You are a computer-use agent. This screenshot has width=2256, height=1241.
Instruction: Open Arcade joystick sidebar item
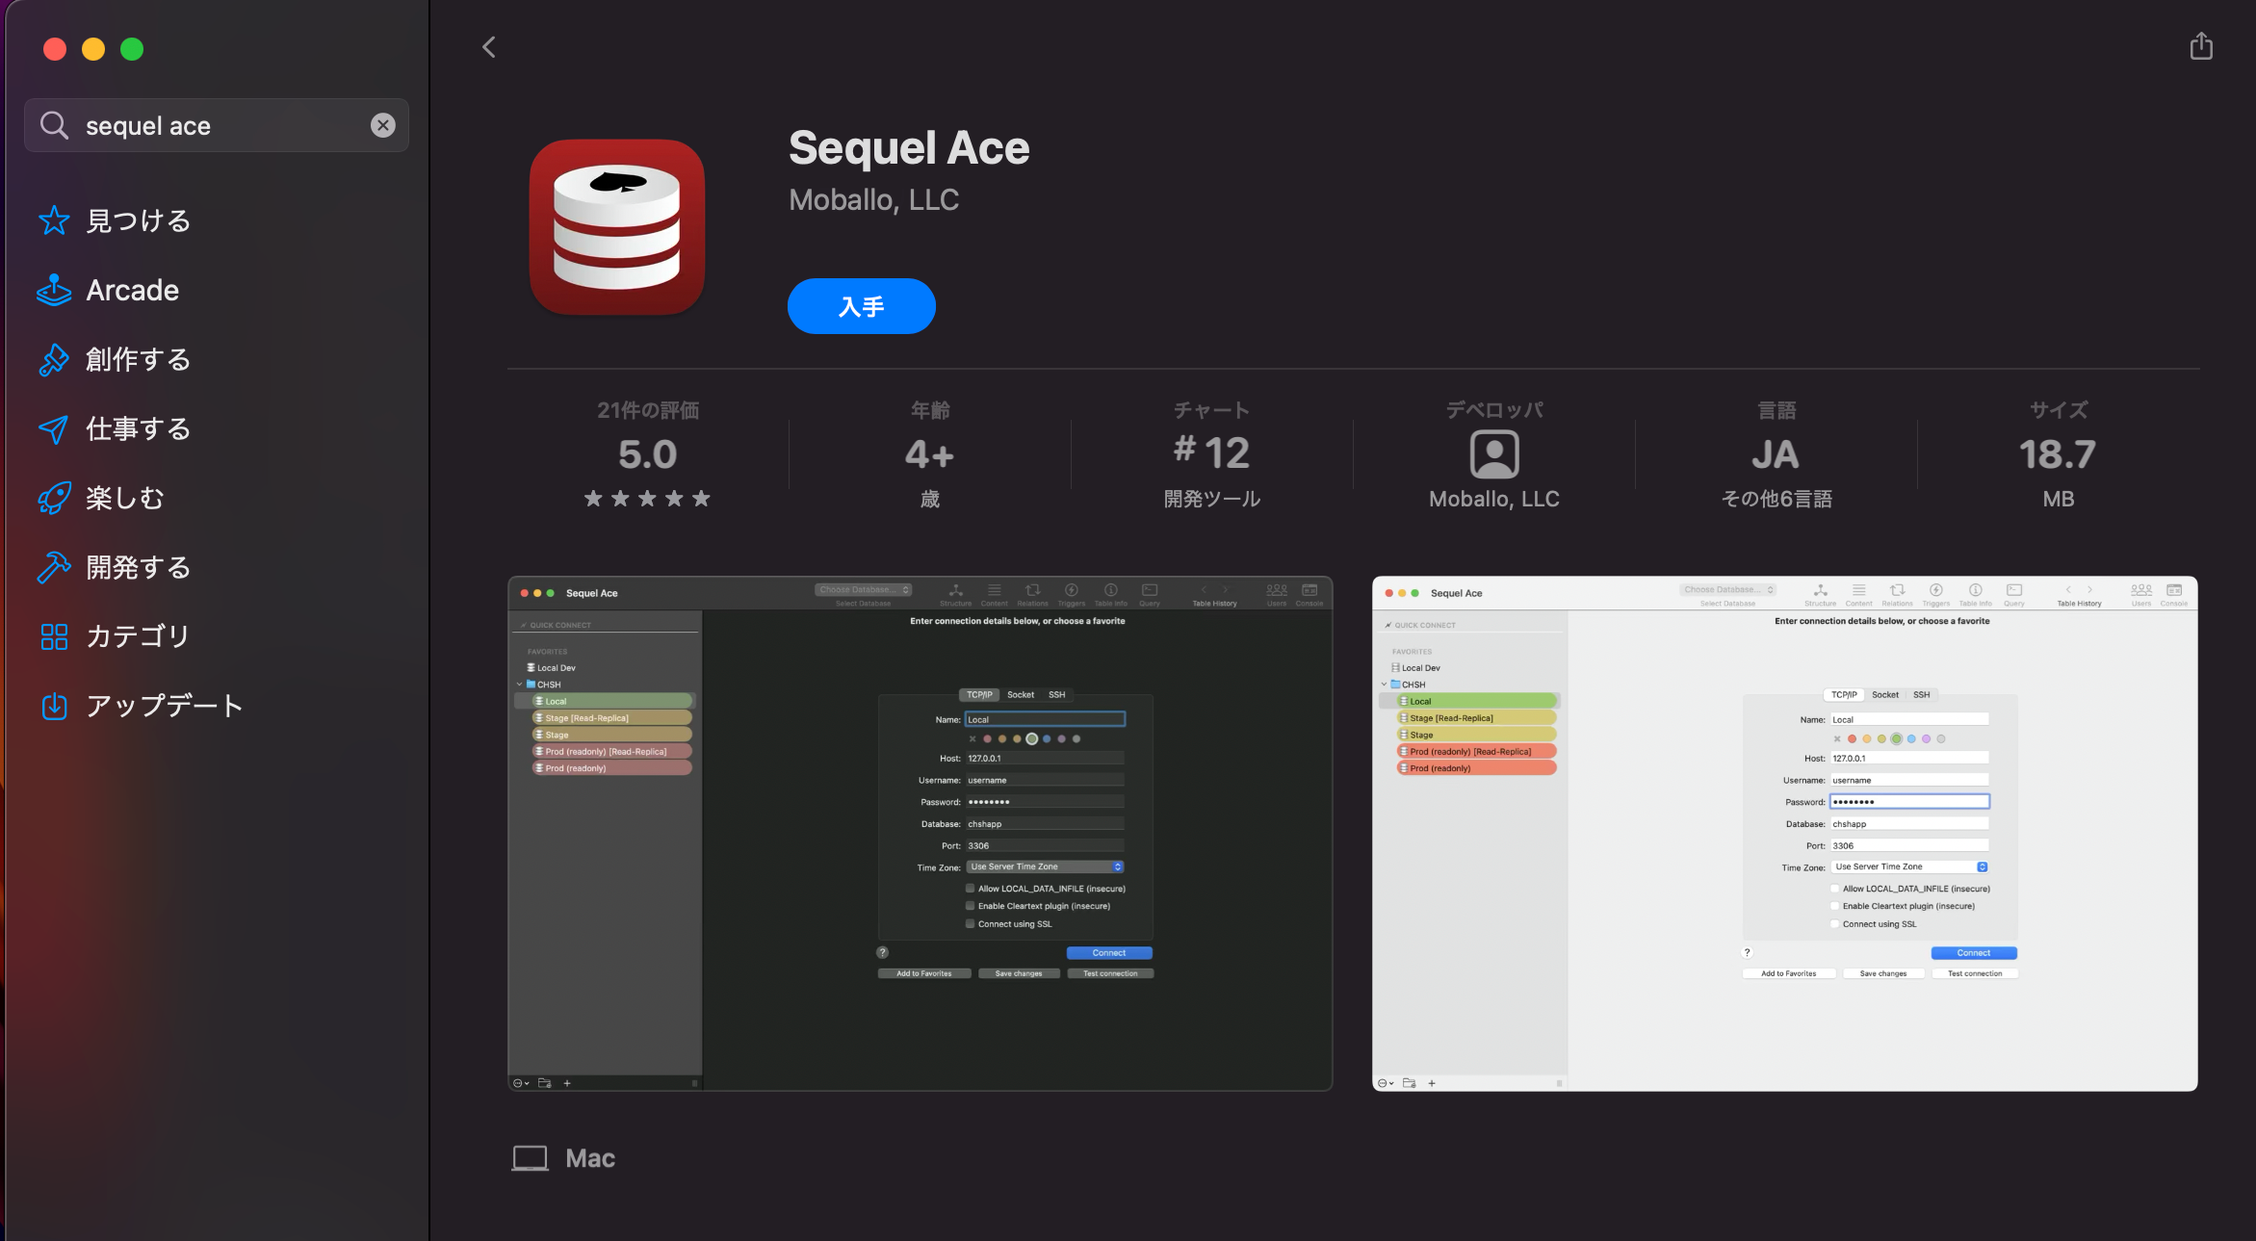(132, 290)
